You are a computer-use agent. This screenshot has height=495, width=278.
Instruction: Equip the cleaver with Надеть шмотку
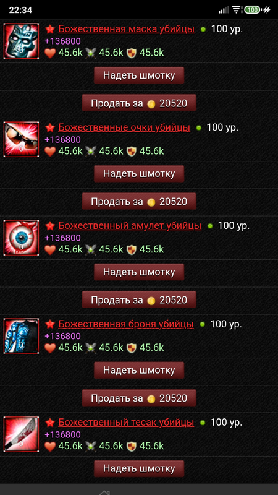(x=139, y=468)
